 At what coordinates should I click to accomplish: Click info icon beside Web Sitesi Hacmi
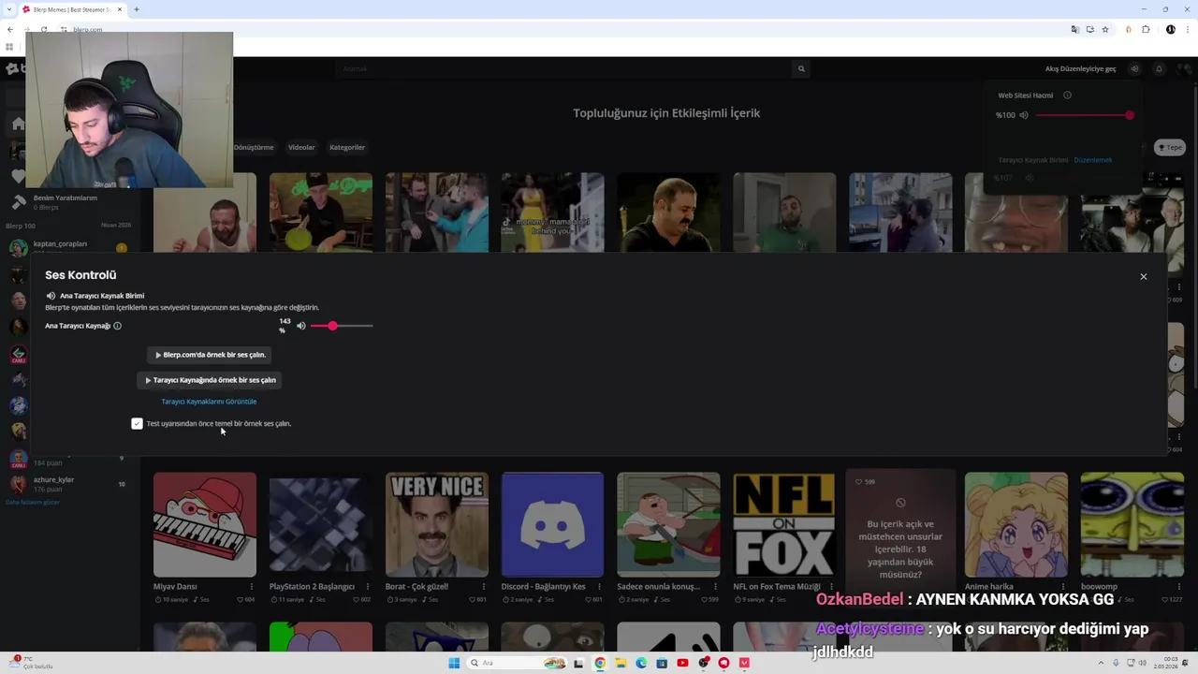click(1067, 95)
